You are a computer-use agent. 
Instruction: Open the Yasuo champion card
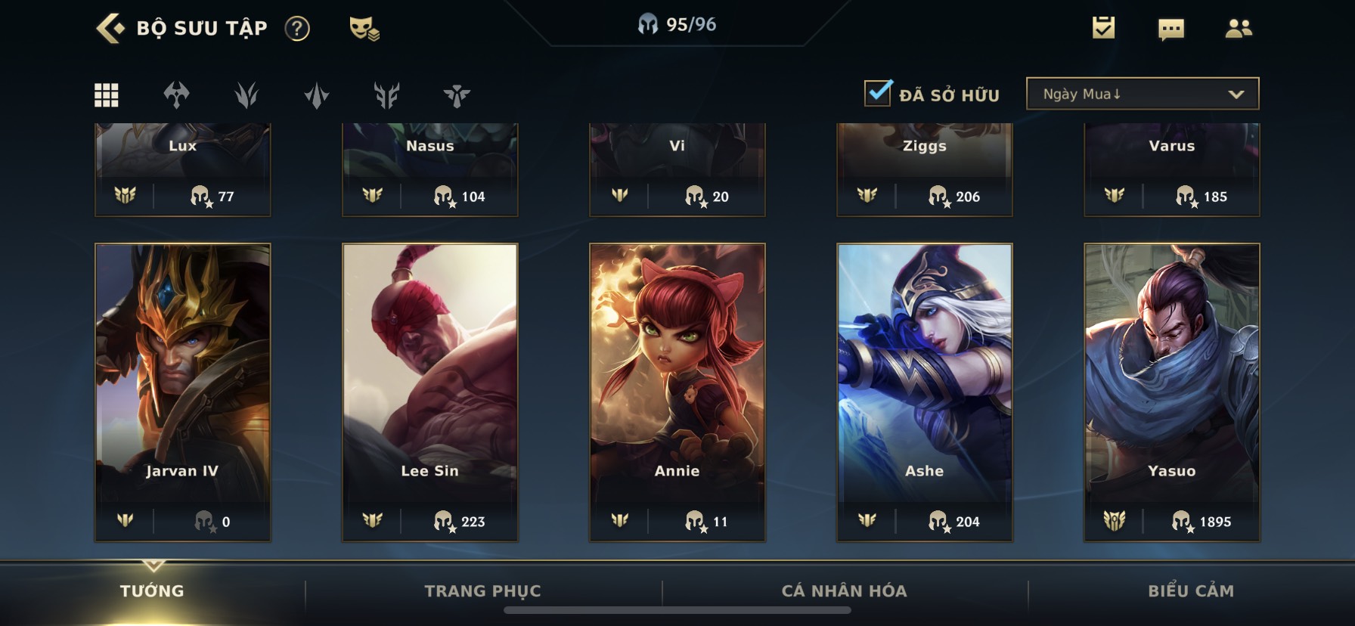(1172, 392)
